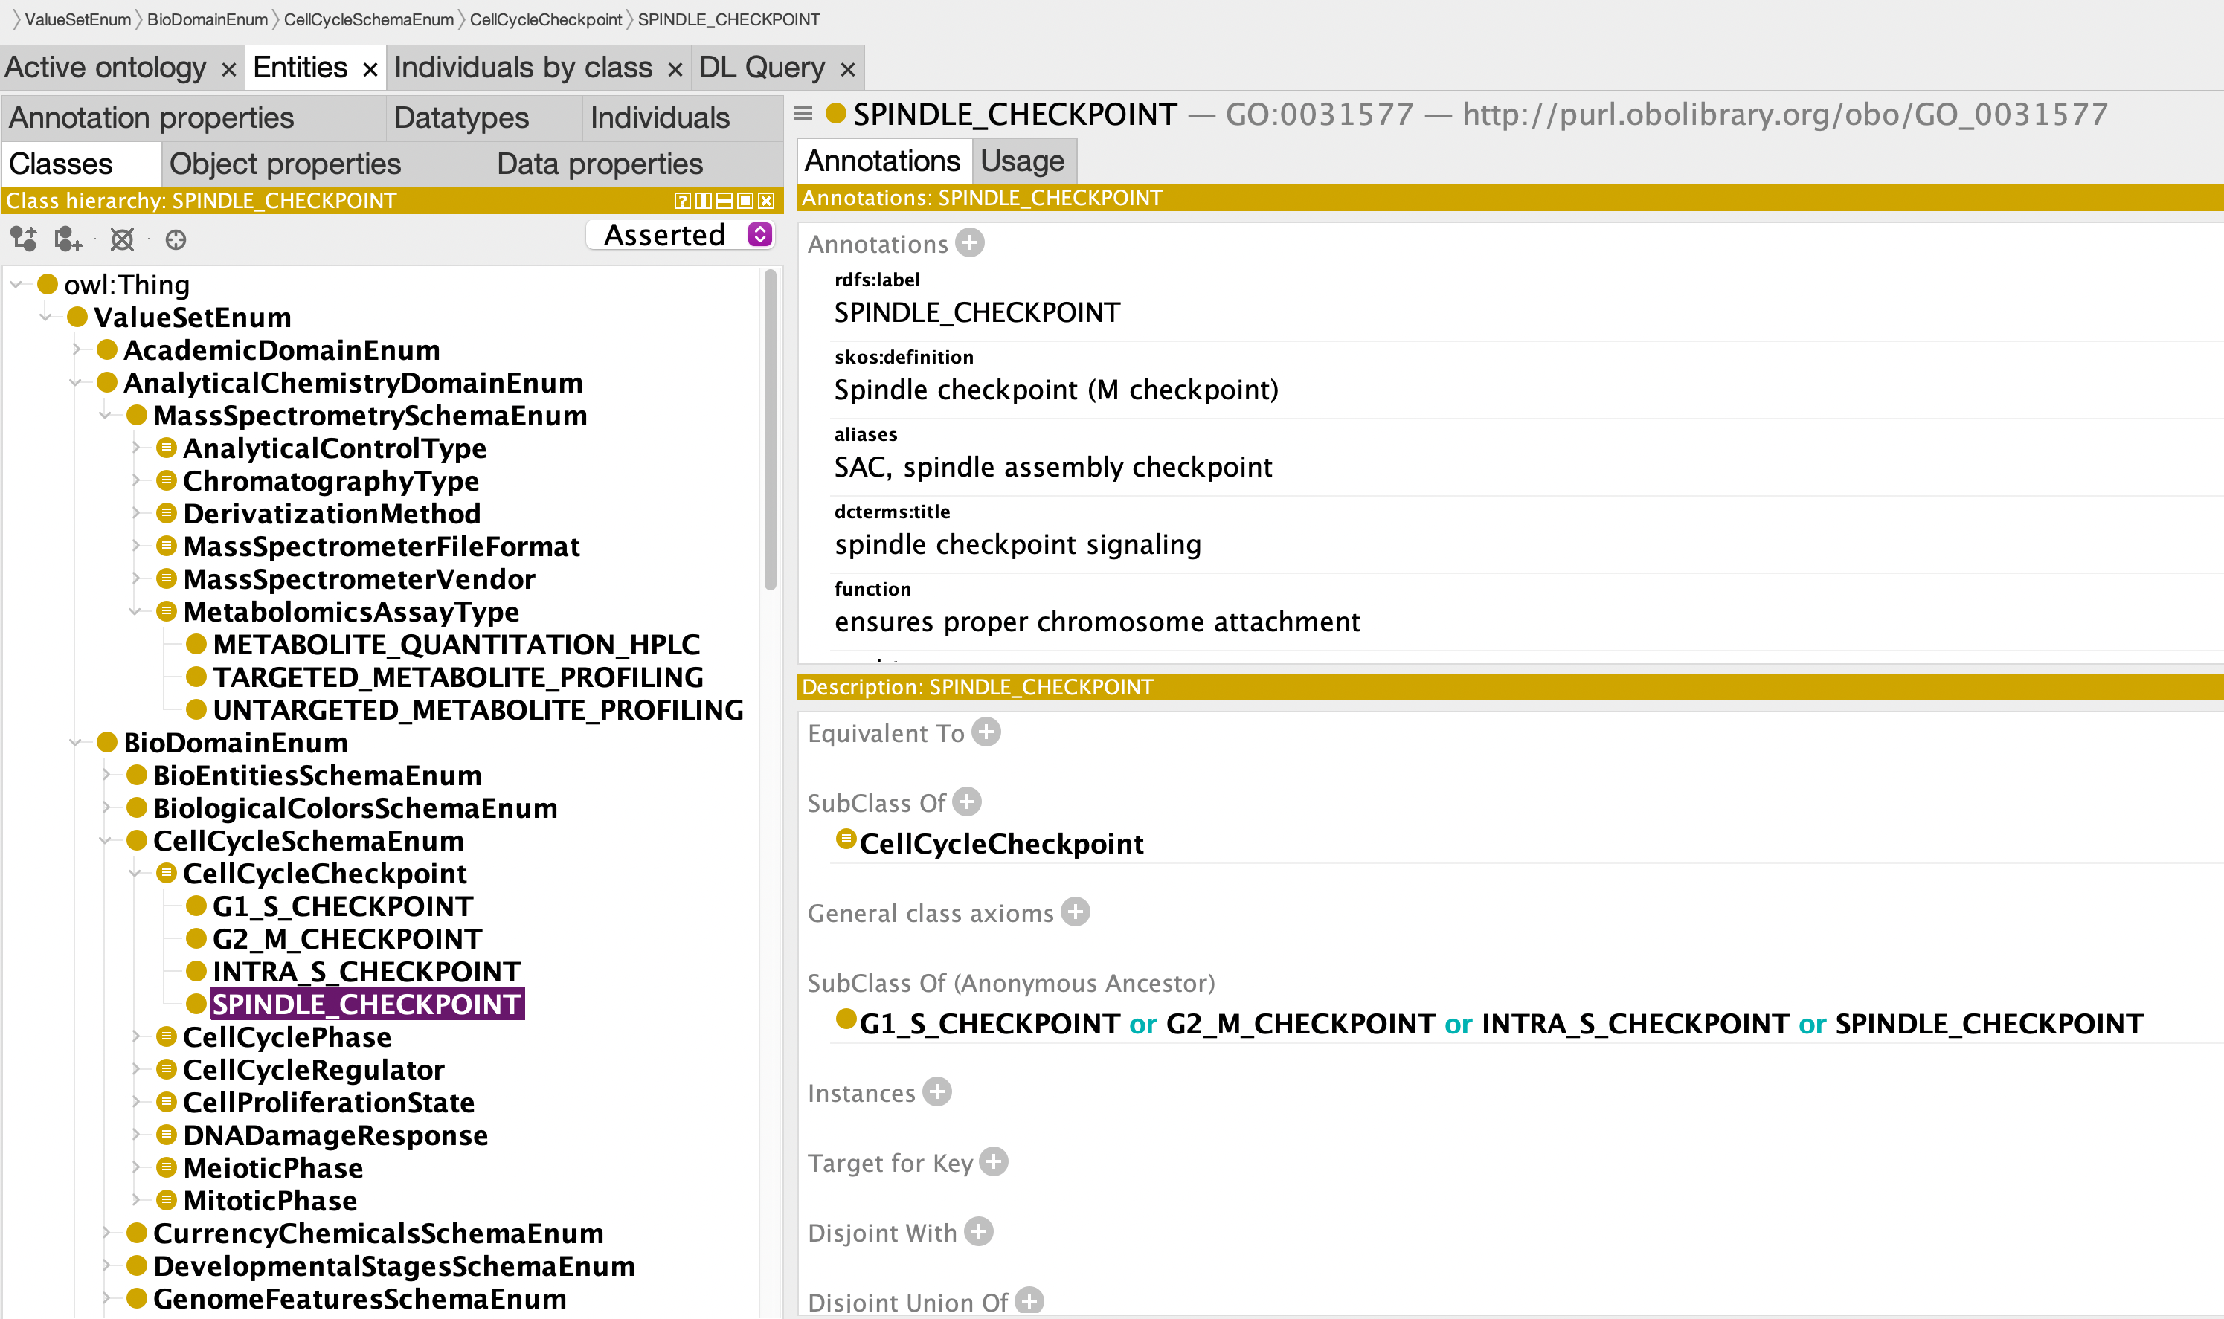
Task: Click the Delete selected class icon
Action: pos(122,238)
